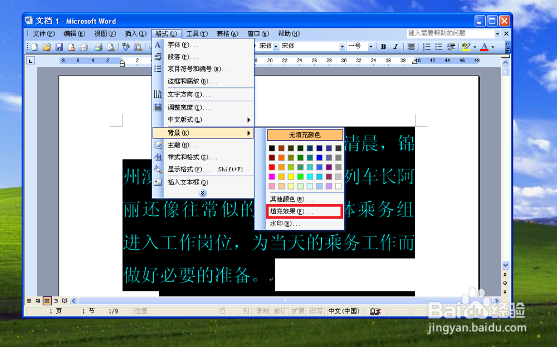The image size is (557, 347).
Task: Click the New Blank Document icon
Action: click(x=35, y=47)
